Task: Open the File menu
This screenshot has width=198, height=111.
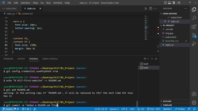Action: tap(9, 3)
